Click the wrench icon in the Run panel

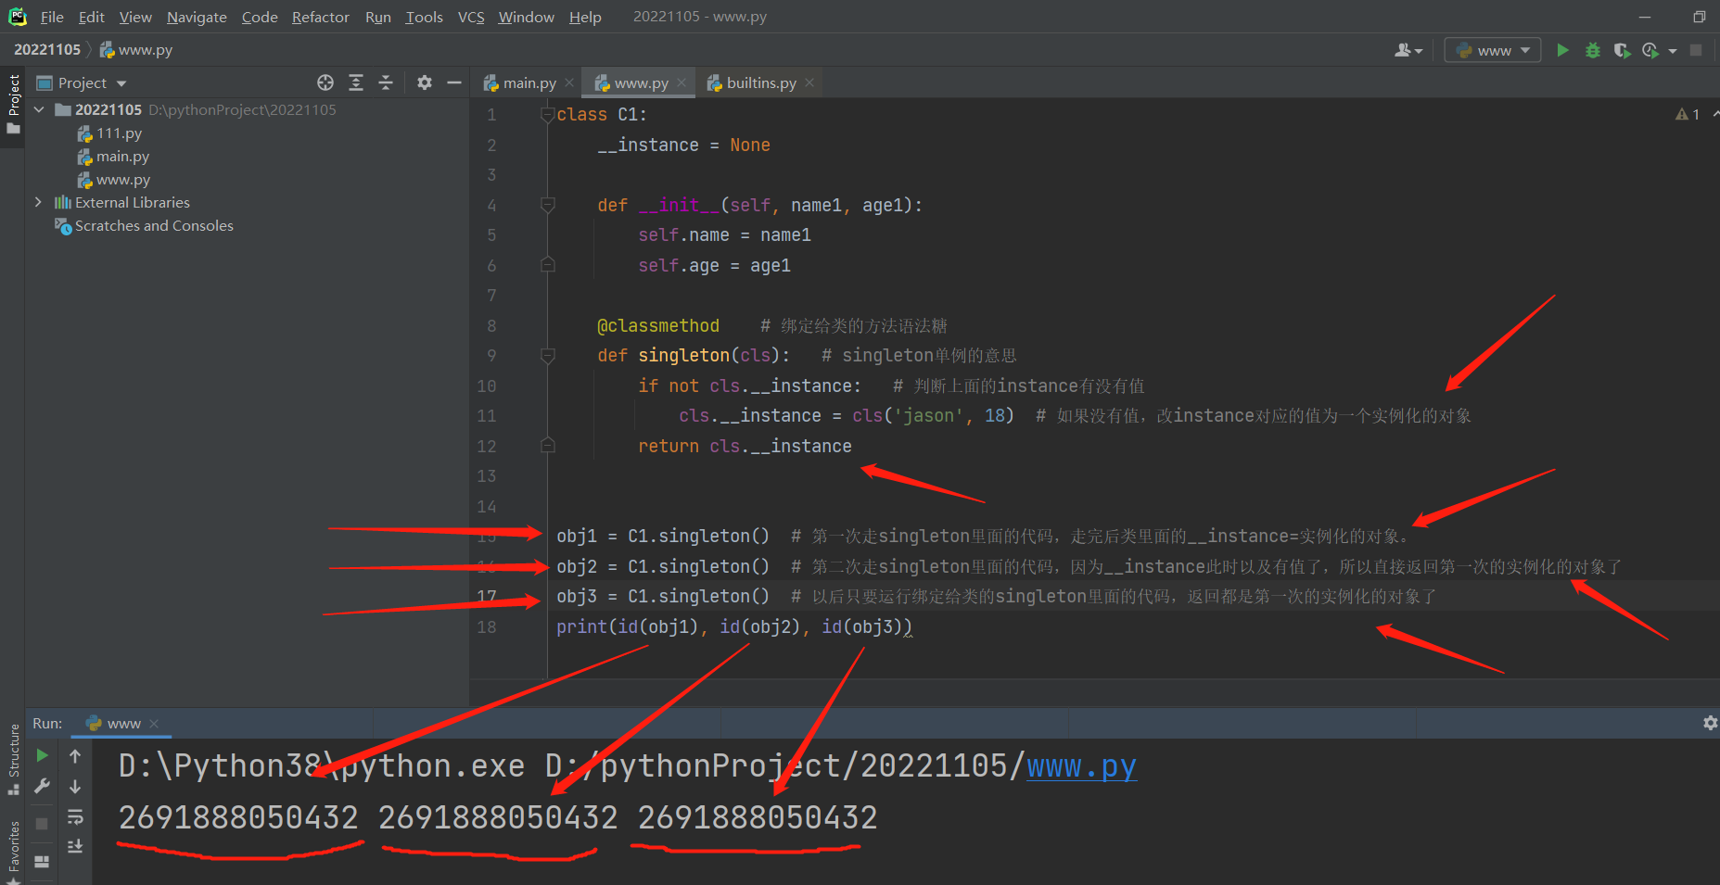click(x=42, y=786)
